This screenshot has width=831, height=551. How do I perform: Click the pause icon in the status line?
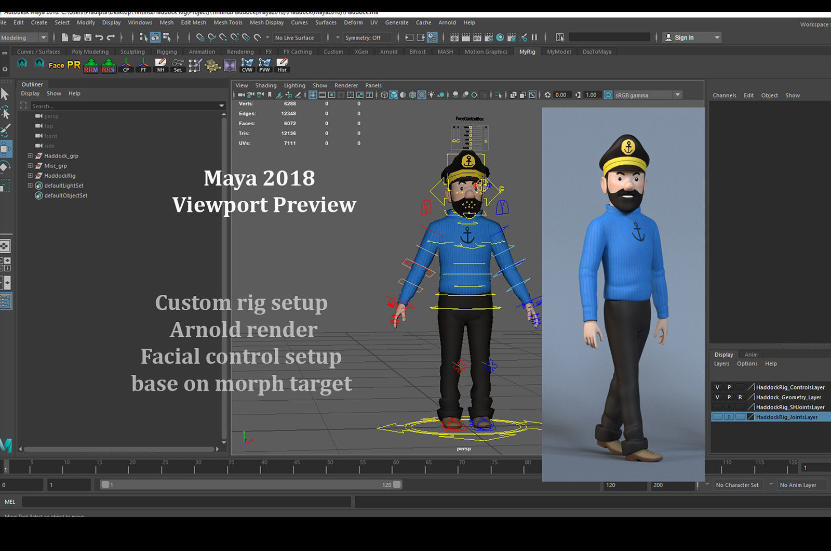tap(534, 37)
